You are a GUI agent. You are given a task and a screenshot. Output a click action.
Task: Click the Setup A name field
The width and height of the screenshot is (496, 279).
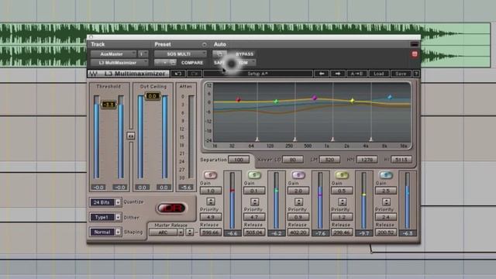[x=257, y=74]
